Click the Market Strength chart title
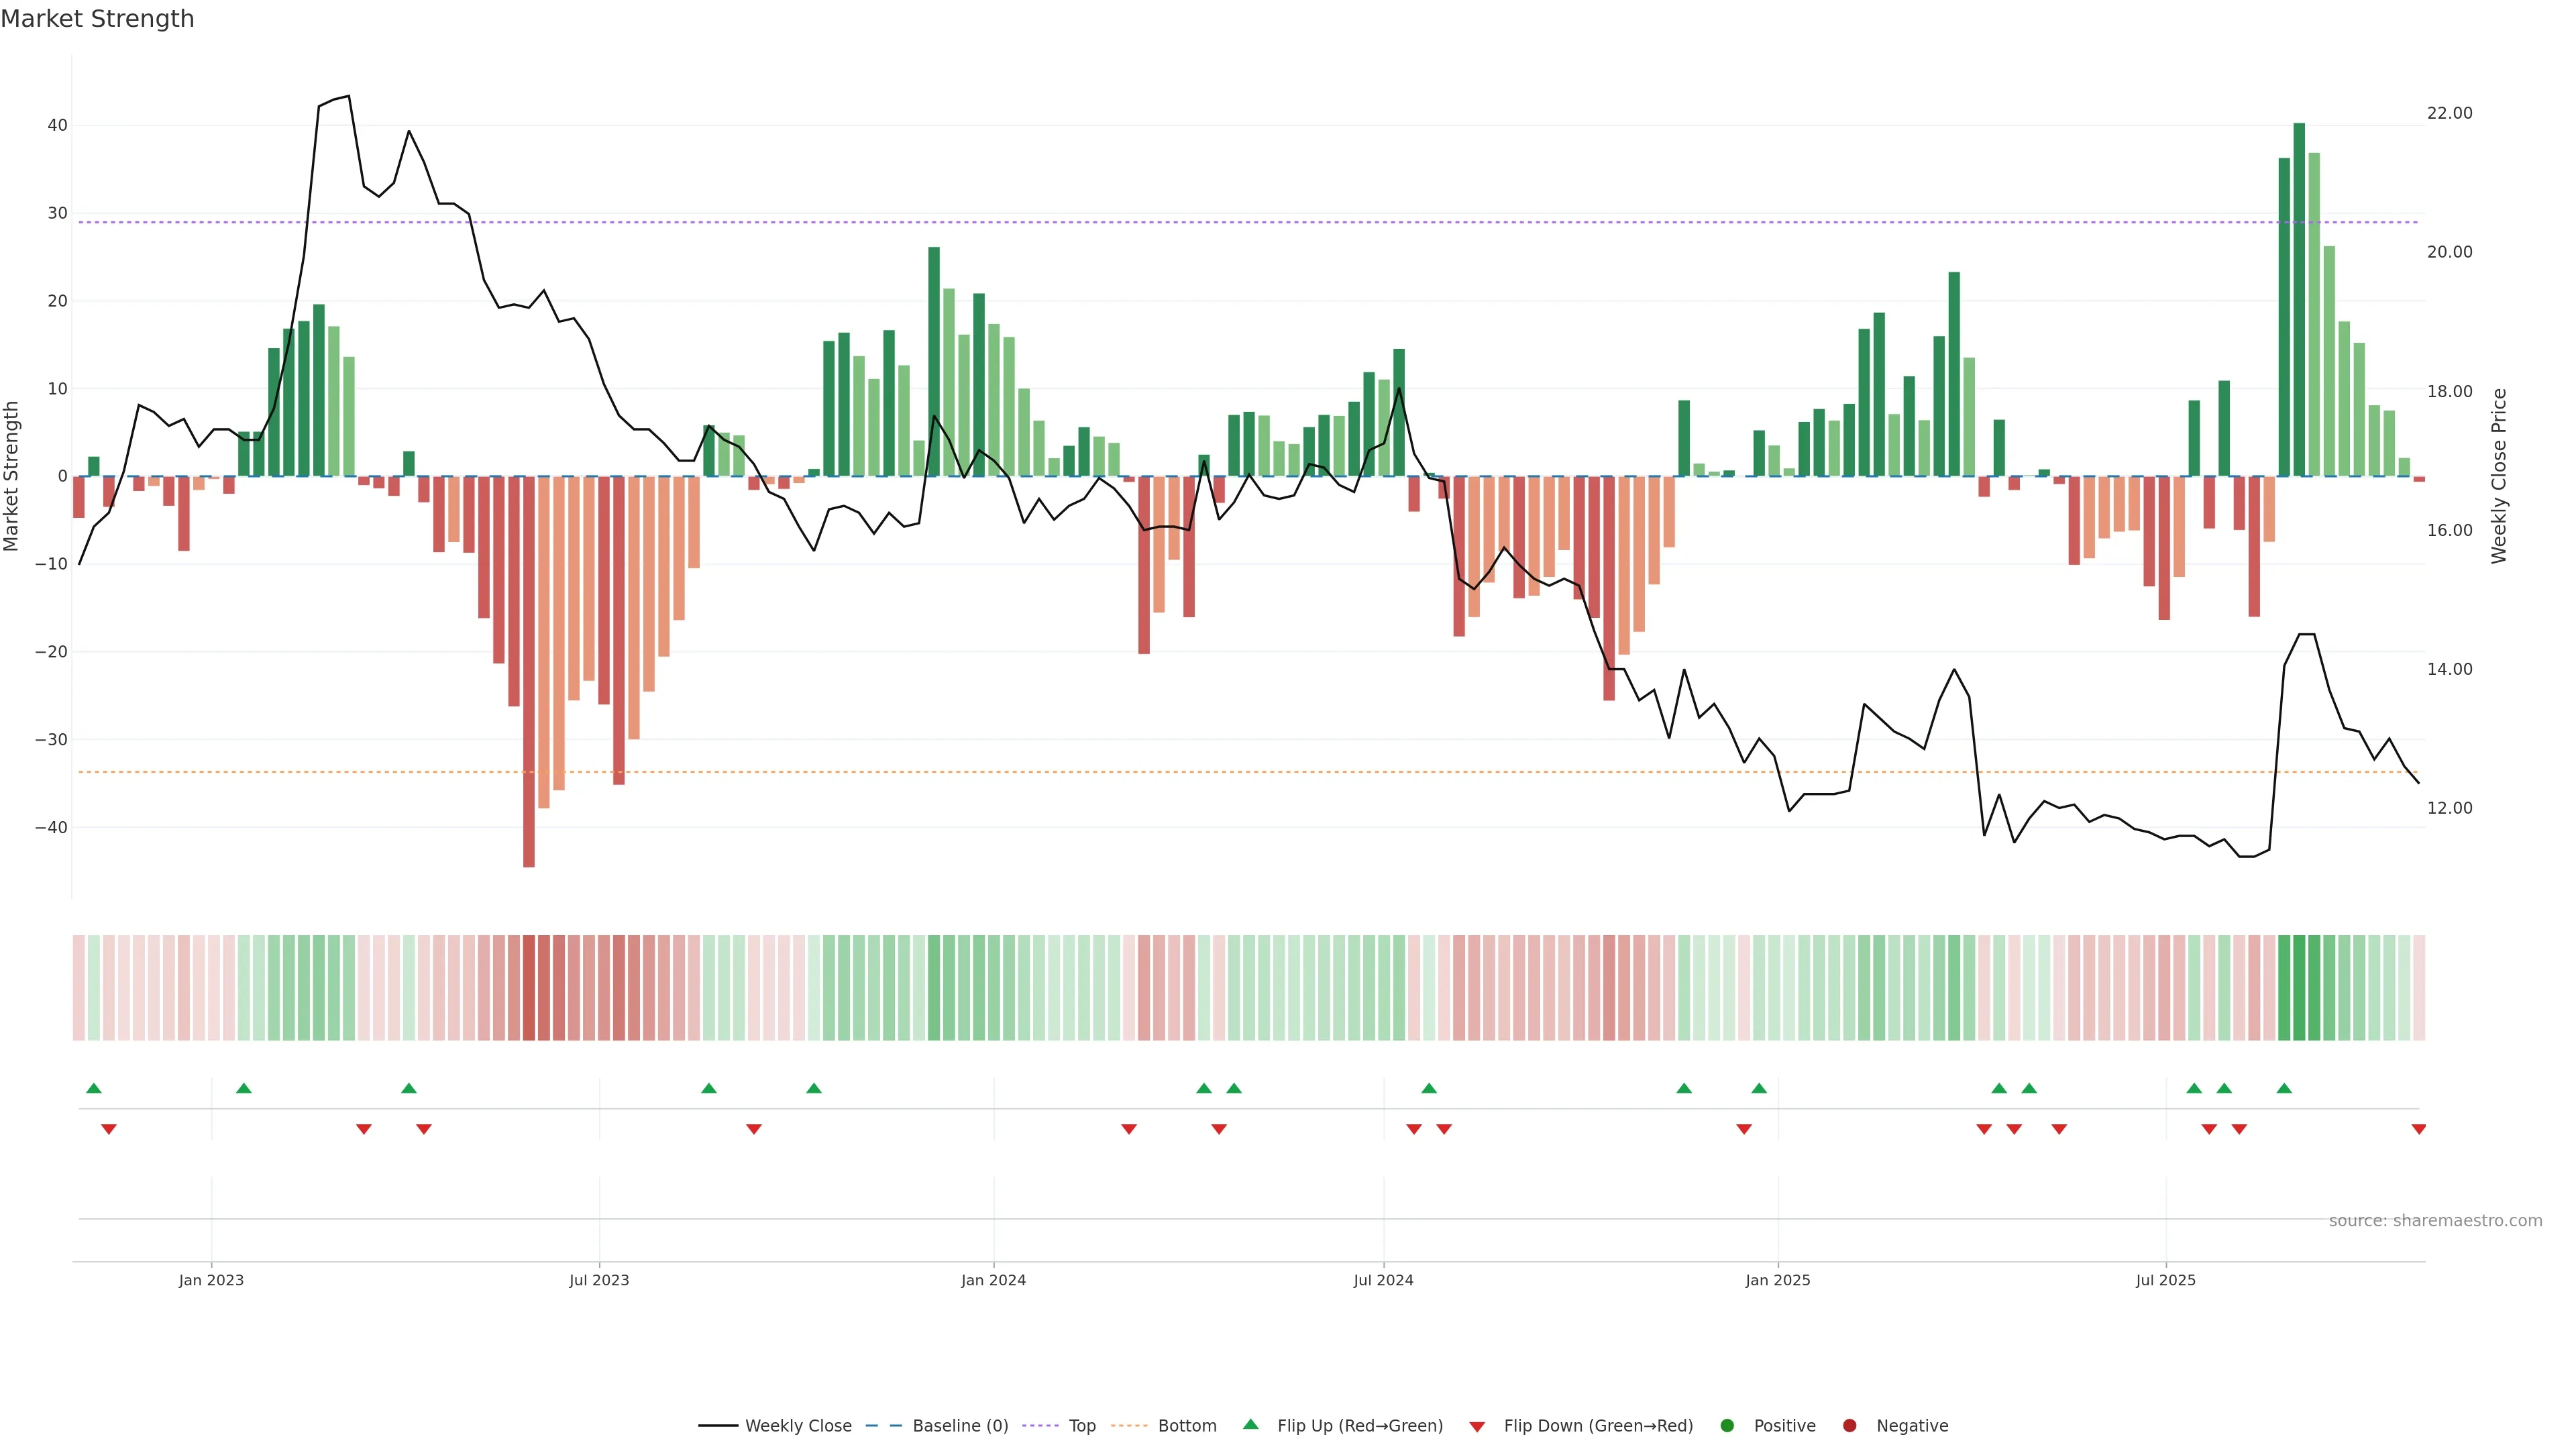2576x1449 pixels. coord(97,19)
